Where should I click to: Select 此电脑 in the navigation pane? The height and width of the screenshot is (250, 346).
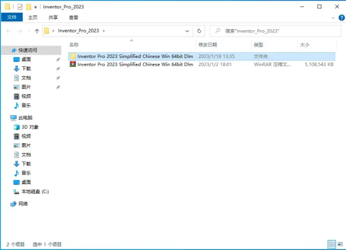(25, 118)
